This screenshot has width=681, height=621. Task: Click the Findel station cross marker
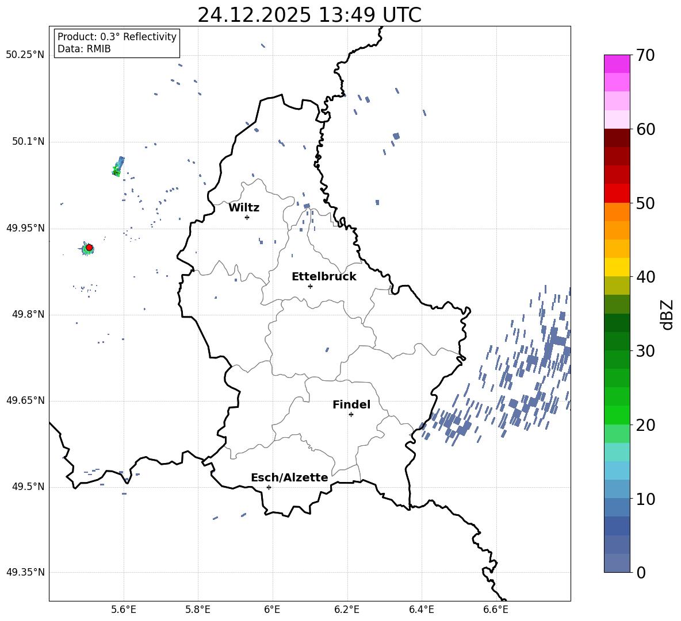pyautogui.click(x=351, y=414)
